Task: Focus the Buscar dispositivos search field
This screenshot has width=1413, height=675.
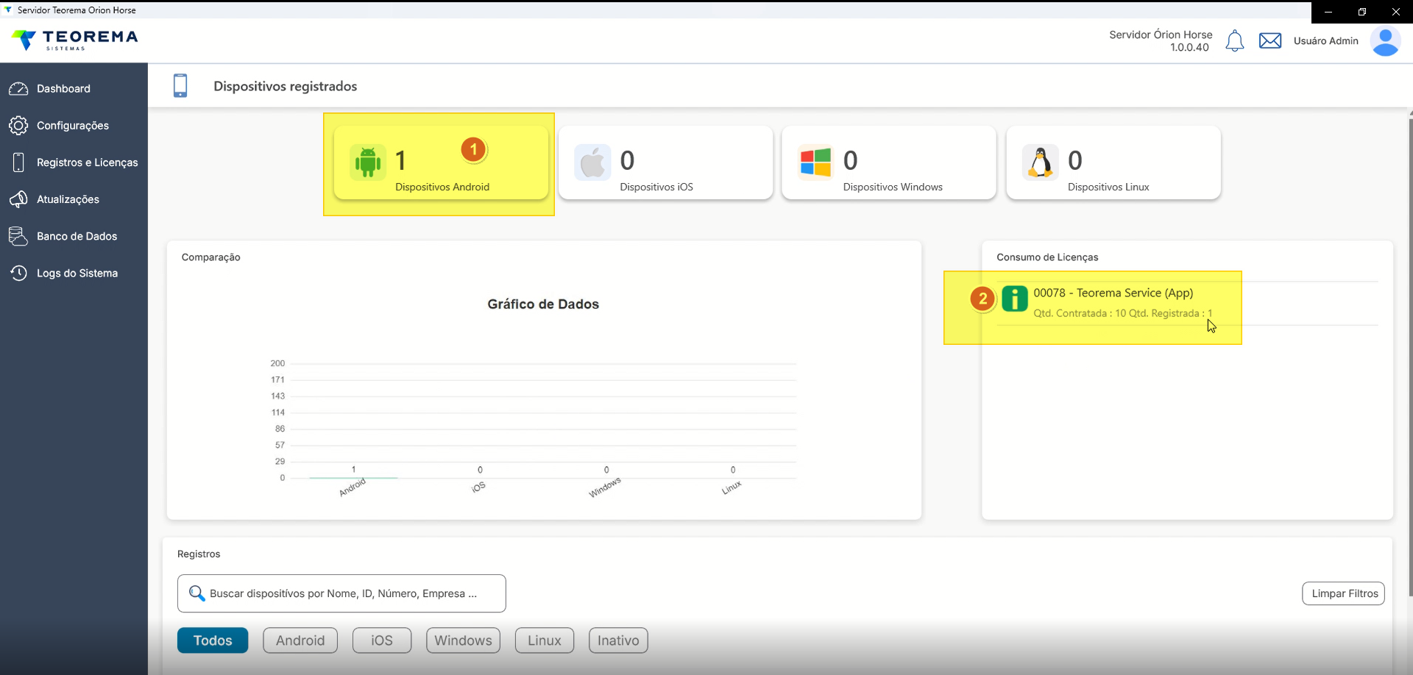Action: 341,593
